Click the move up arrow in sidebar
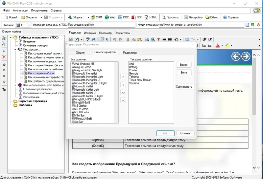This screenshot has width=263, height=179. point(4,64)
